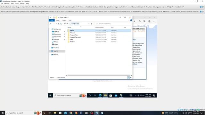
Task: Sort by Type column header
Action: click(112, 27)
